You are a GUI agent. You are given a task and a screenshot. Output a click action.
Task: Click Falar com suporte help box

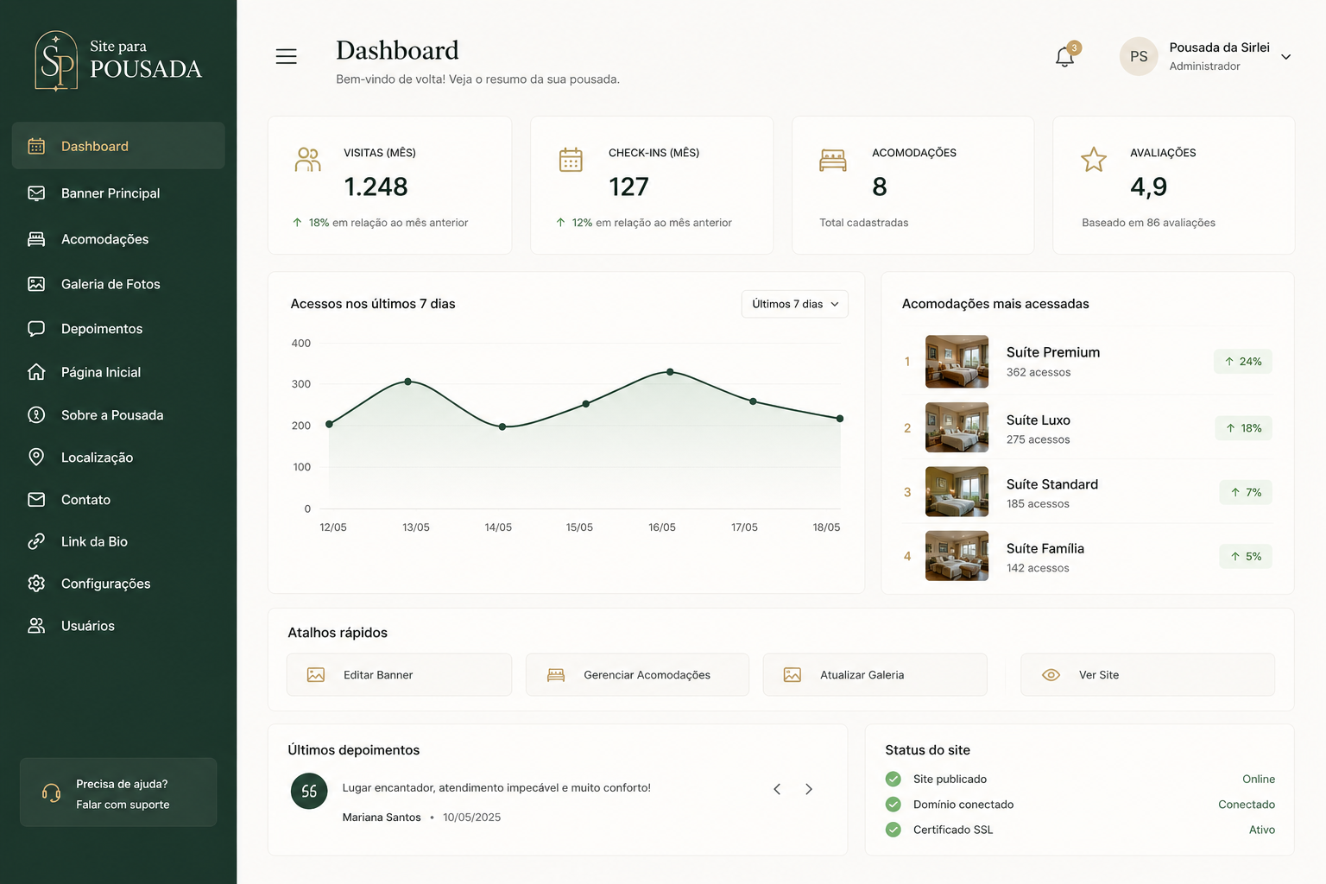pyautogui.click(x=118, y=792)
